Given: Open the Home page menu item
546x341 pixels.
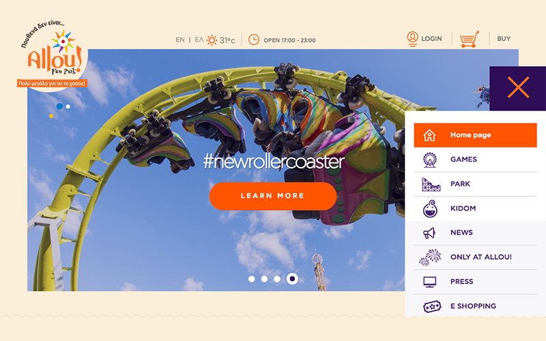Looking at the screenshot, I should 475,135.
